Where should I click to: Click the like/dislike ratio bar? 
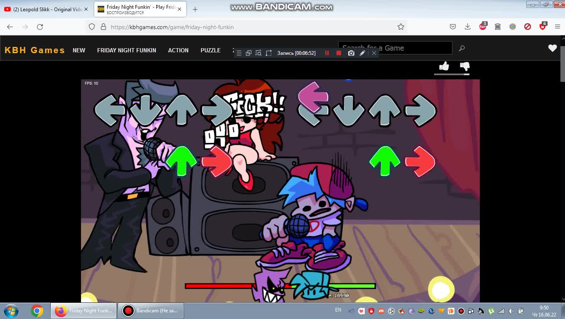452,74
